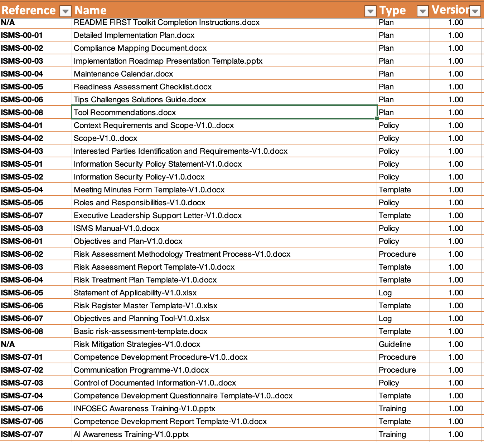Select the reference cell ISMS-05-07
This screenshot has width=484, height=442.
pos(36,215)
